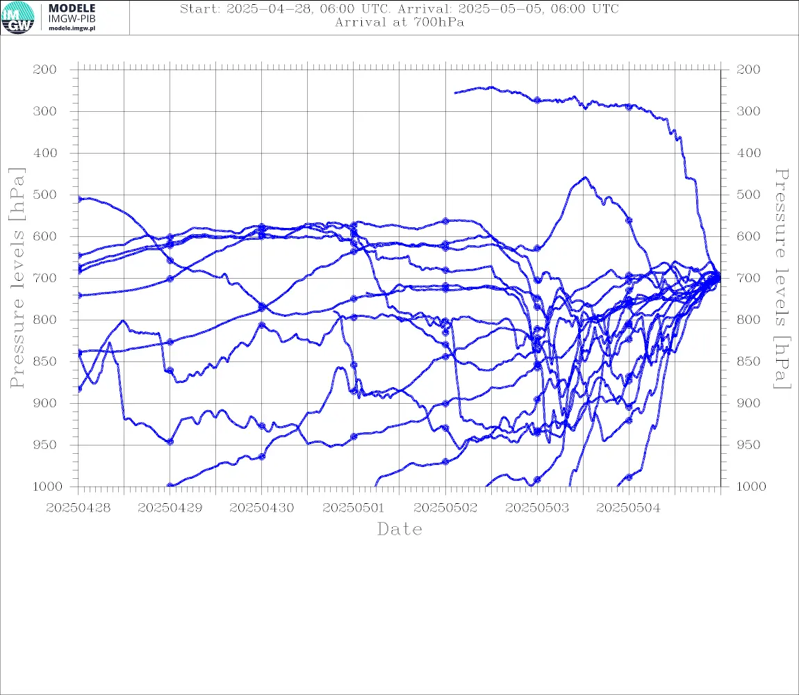
Task: Click the trajectory arrival point at 700 hPa
Action: (x=719, y=278)
